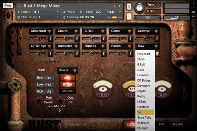The width and height of the screenshot is (197, 131).
Task: Click the E edit button for Crowbar
Action: coord(157,39)
